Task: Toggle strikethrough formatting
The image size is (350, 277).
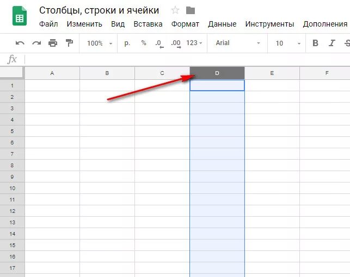Action: [x=347, y=43]
